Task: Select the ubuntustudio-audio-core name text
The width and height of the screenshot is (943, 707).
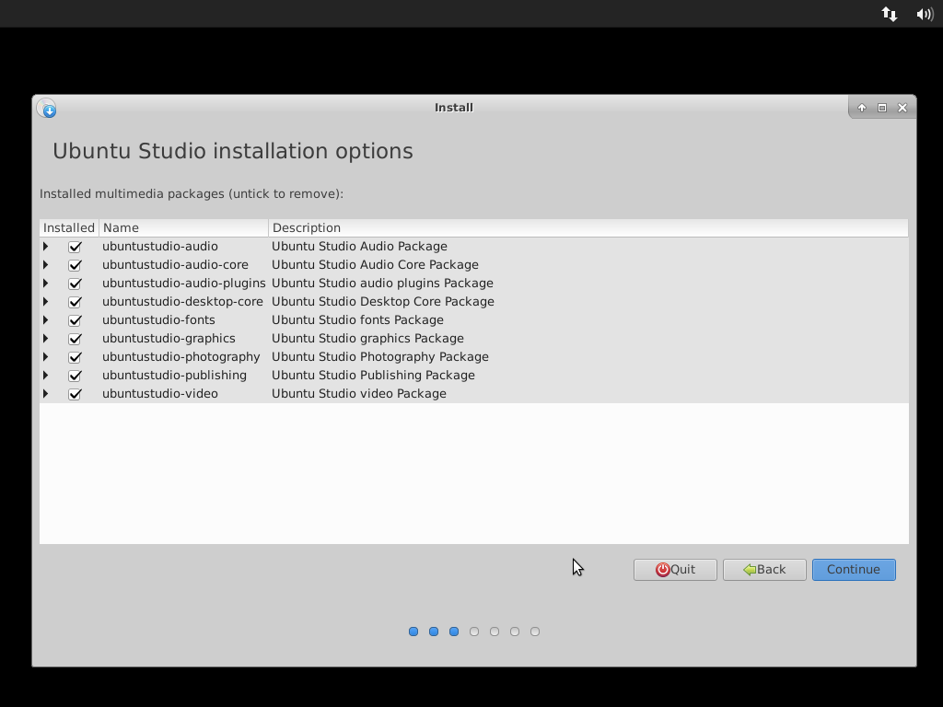Action: click(x=175, y=265)
